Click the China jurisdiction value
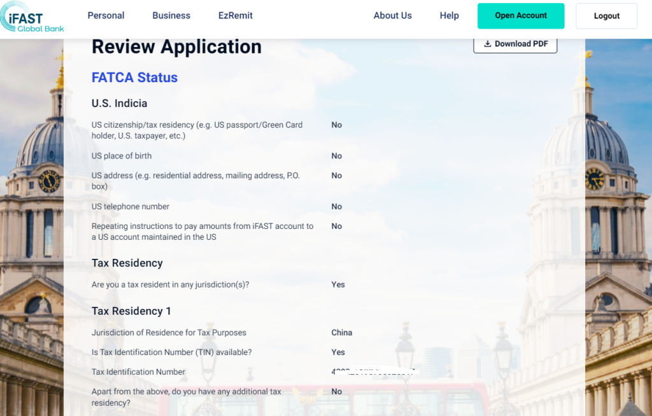The height and width of the screenshot is (416, 652). (341, 333)
